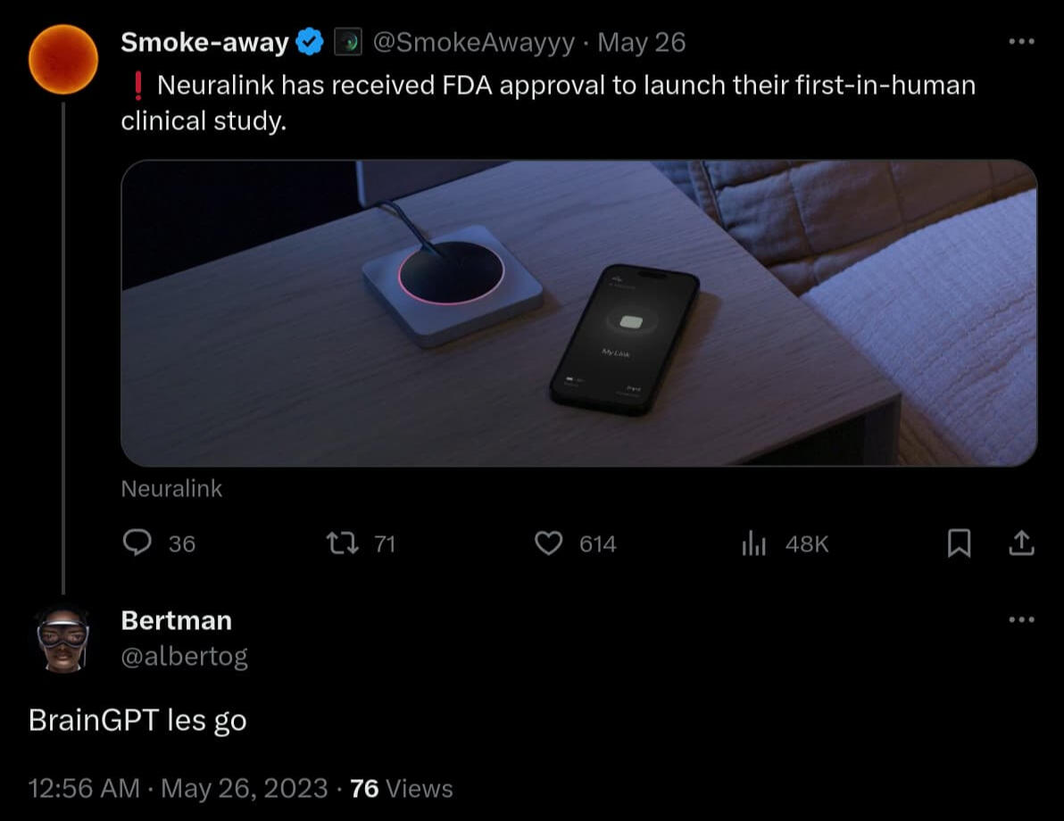Bookmark the Neuralink tweet
This screenshot has width=1064, height=821.
click(958, 543)
